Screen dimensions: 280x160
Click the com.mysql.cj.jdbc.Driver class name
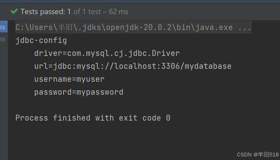pos(124,54)
